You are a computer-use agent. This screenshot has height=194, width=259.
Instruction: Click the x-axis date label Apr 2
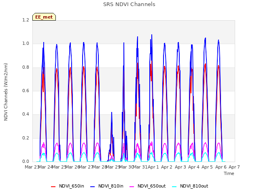pyautogui.click(x=167, y=167)
